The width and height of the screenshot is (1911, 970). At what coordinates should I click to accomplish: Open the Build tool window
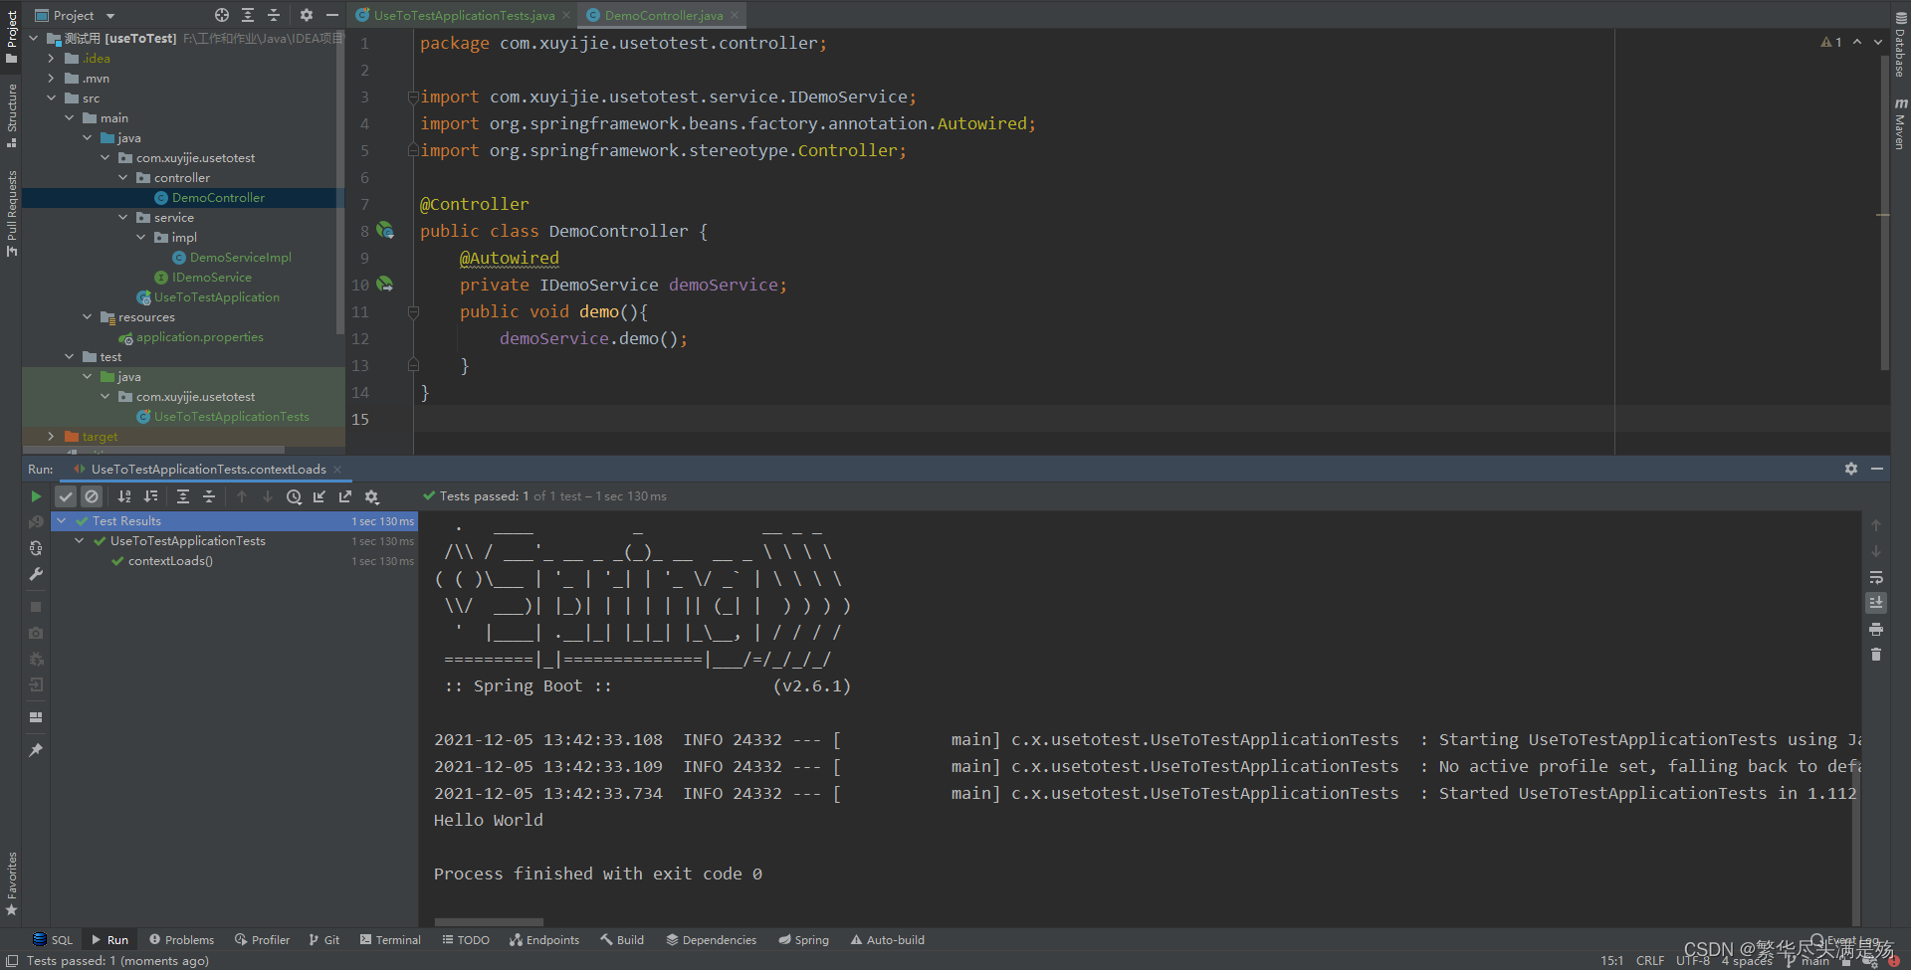click(x=622, y=940)
